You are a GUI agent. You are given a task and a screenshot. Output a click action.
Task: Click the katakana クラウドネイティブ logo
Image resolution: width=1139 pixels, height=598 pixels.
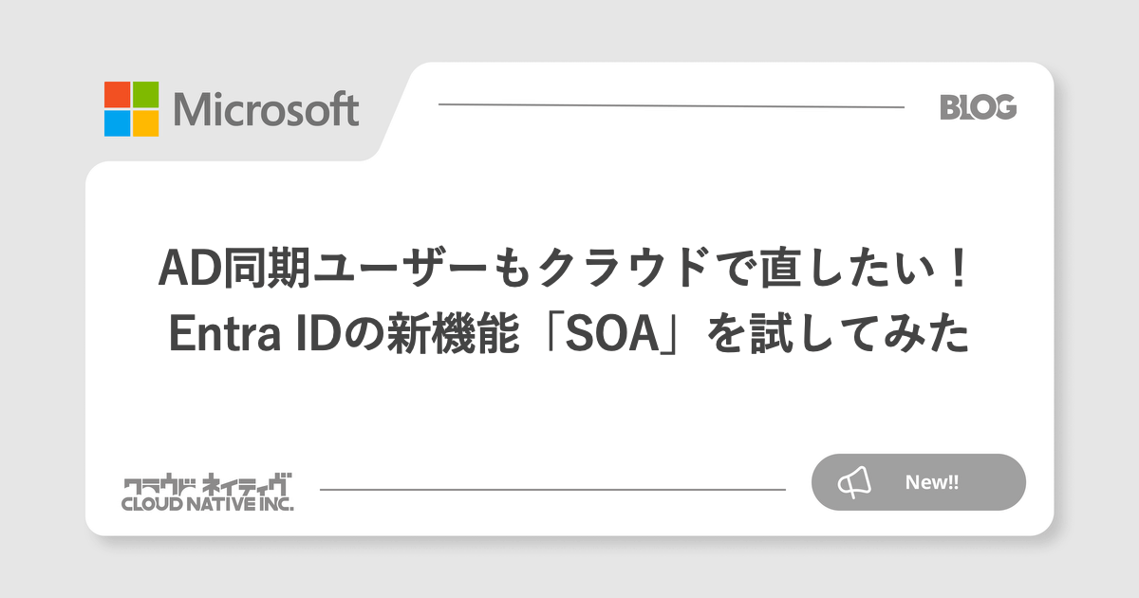pos(208,483)
